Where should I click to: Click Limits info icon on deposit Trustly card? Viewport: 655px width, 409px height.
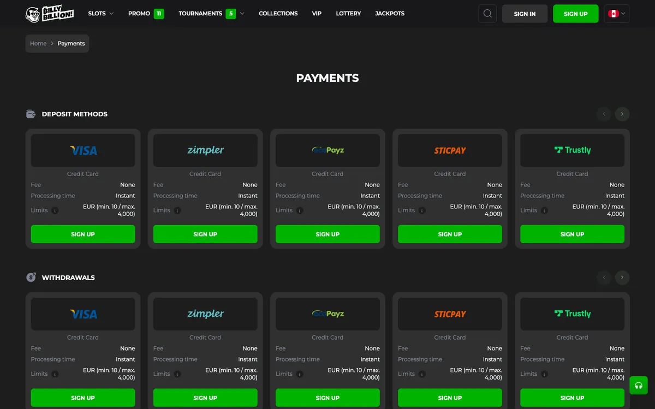pos(544,210)
